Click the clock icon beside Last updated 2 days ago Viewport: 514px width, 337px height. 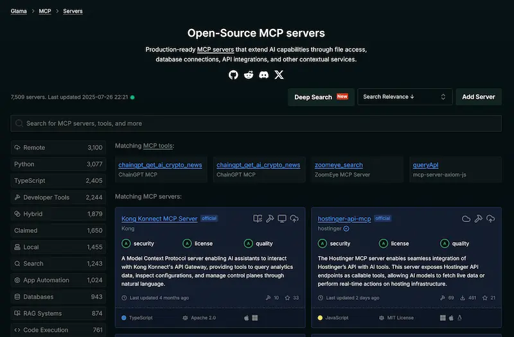[x=321, y=298]
